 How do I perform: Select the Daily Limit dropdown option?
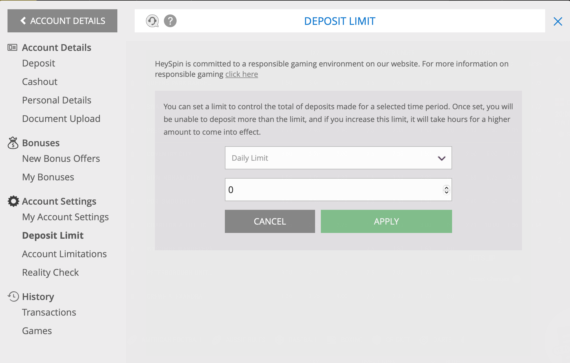tap(338, 158)
